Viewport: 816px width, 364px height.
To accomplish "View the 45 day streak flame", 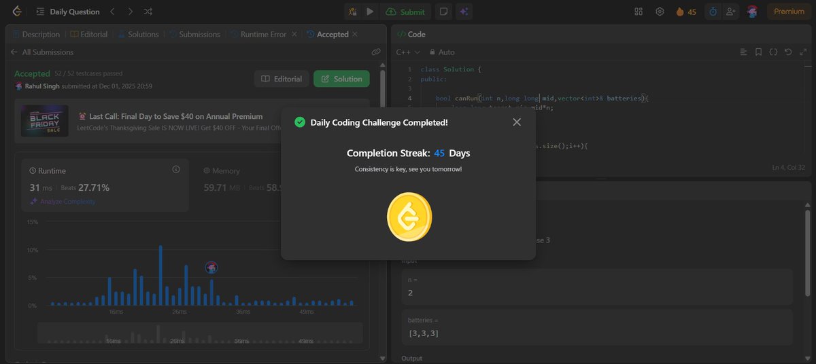I will pos(685,12).
